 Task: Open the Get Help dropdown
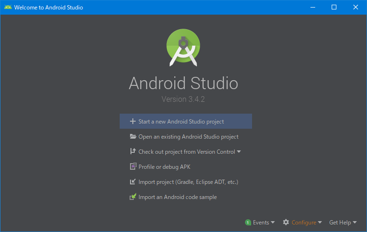[x=343, y=223]
